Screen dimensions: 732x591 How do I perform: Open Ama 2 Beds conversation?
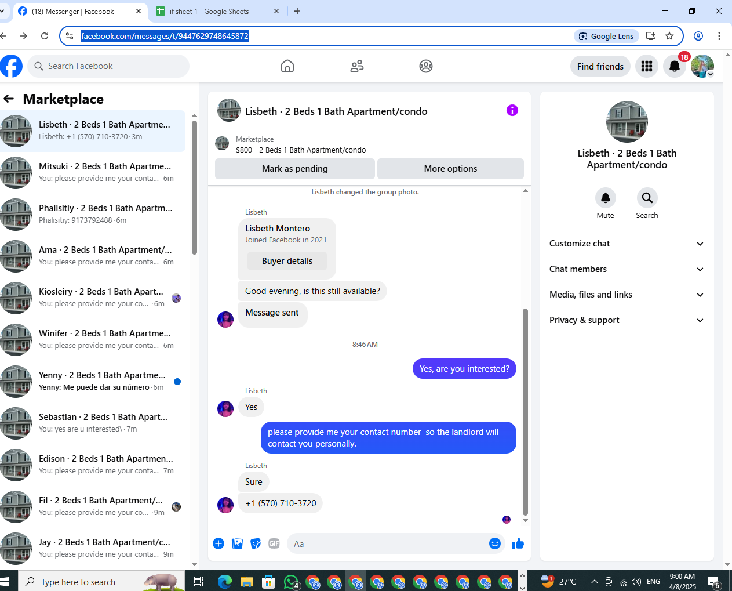[93, 256]
